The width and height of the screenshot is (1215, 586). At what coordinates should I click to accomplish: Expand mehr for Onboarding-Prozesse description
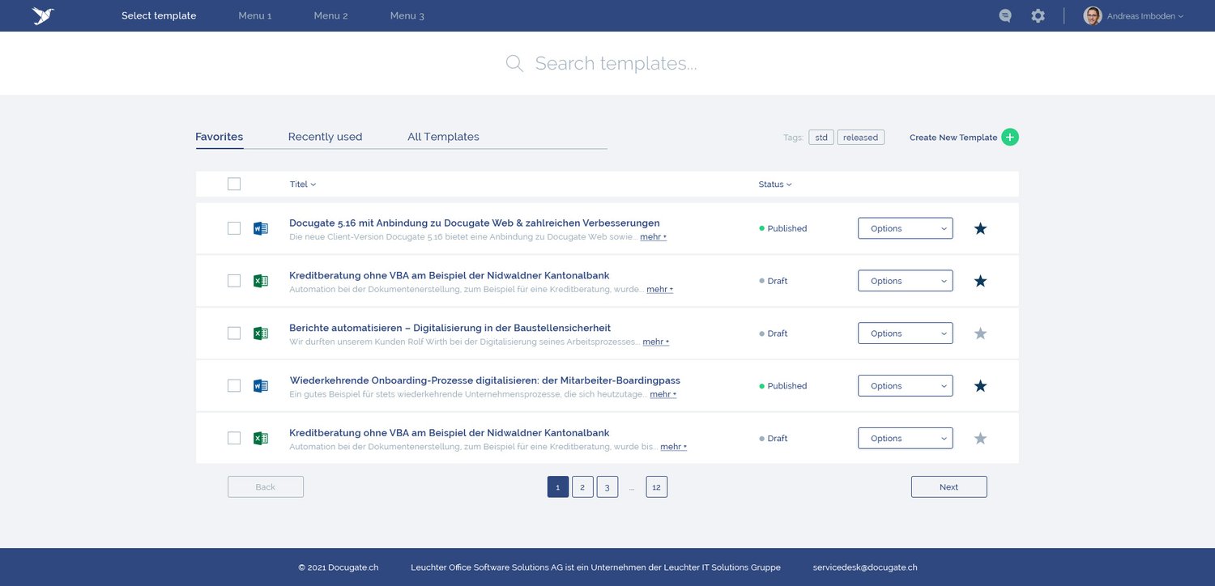click(x=663, y=395)
